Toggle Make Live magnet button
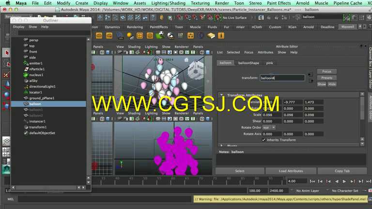The width and height of the screenshot is (372, 209). click(218, 17)
